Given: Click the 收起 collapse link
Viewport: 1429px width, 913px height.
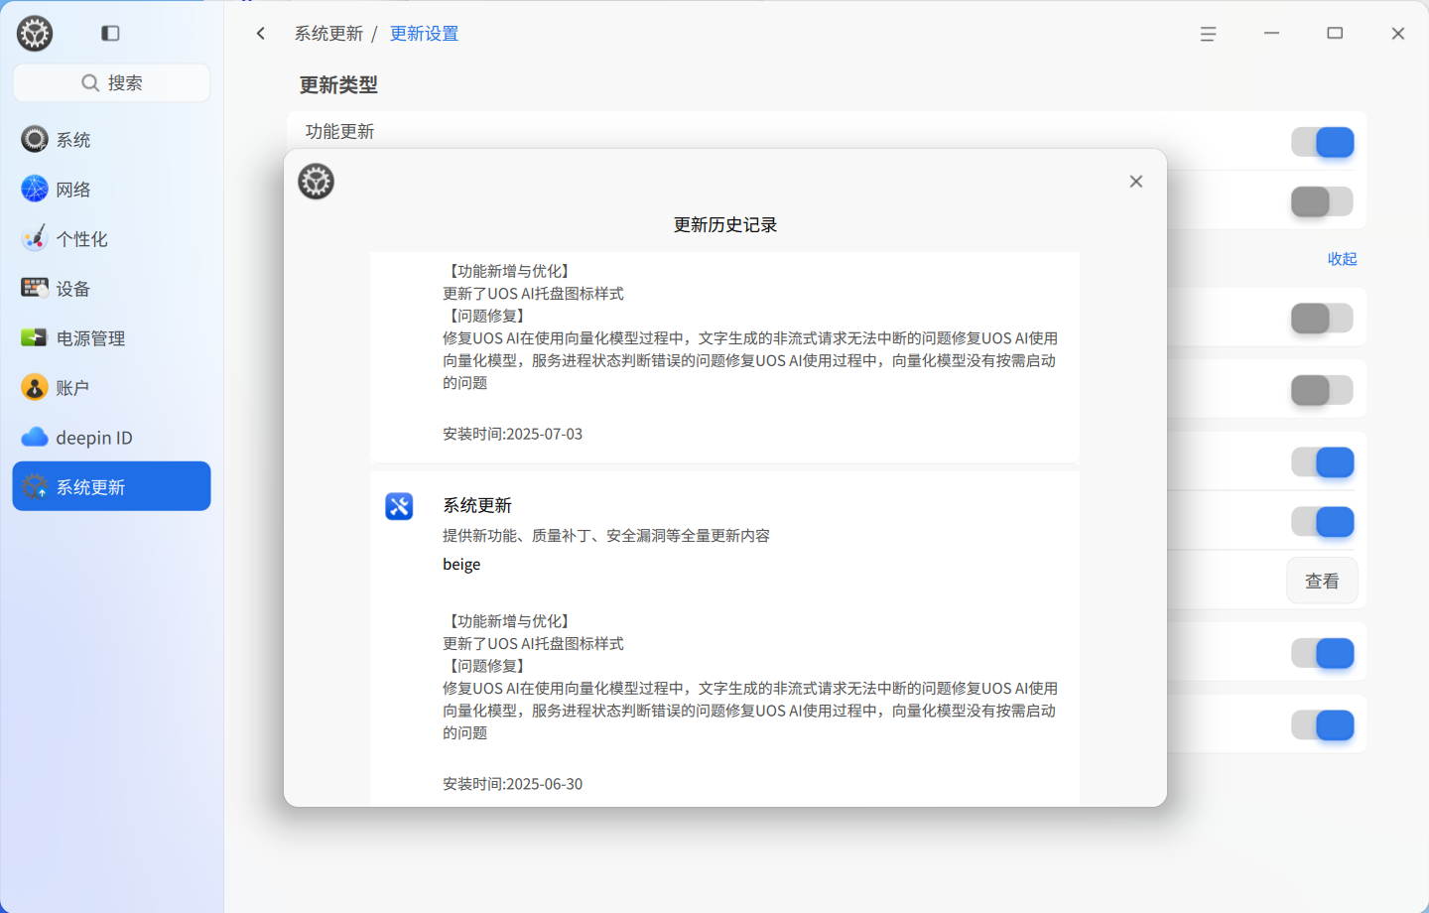Looking at the screenshot, I should click(x=1342, y=259).
